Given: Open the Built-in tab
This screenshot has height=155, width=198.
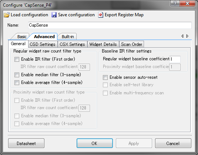Looking at the screenshot, I should 68,37.
